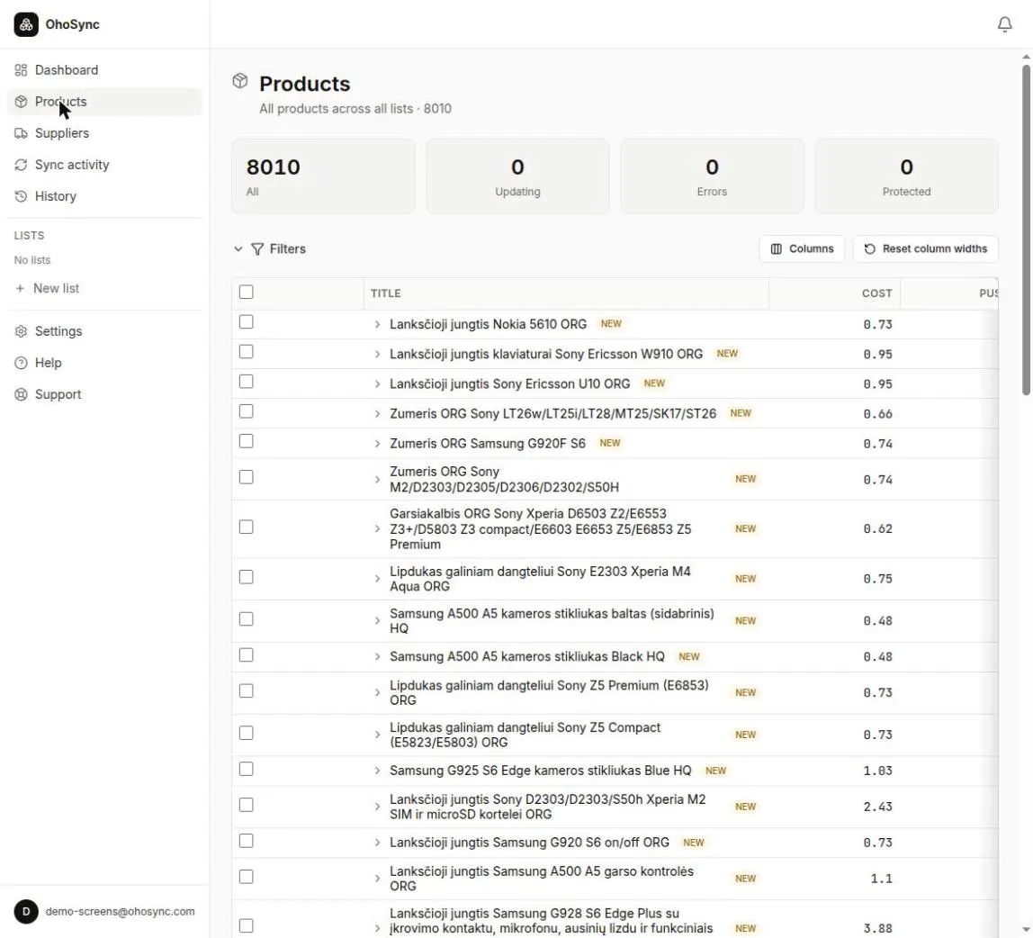Click Reset column widths button
Image resolution: width=1033 pixels, height=938 pixels.
click(926, 249)
